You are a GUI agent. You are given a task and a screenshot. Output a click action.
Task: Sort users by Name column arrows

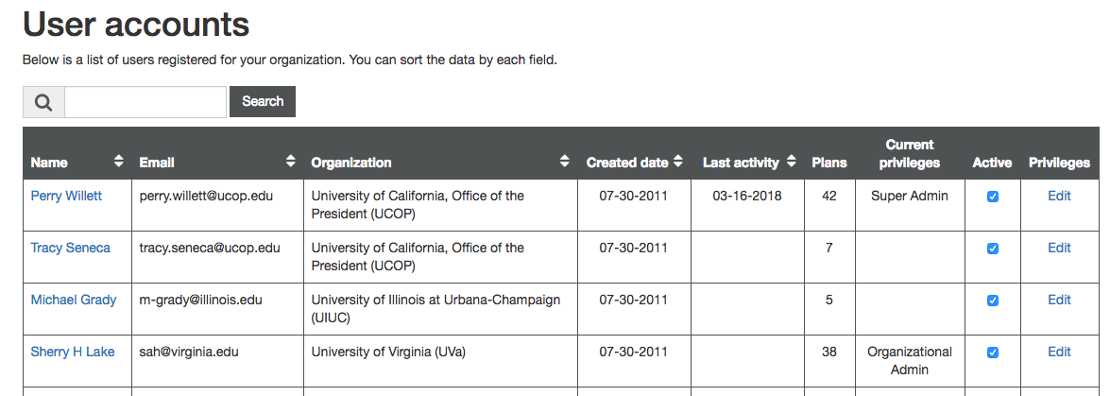118,162
